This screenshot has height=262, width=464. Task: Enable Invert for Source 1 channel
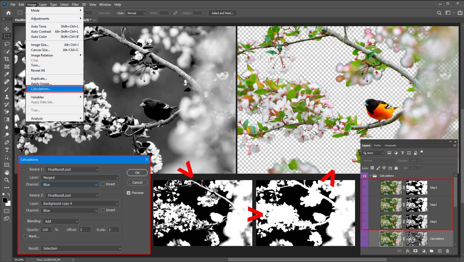(103, 184)
